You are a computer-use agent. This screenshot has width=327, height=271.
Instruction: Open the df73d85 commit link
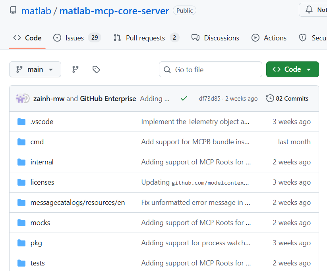tap(209, 99)
